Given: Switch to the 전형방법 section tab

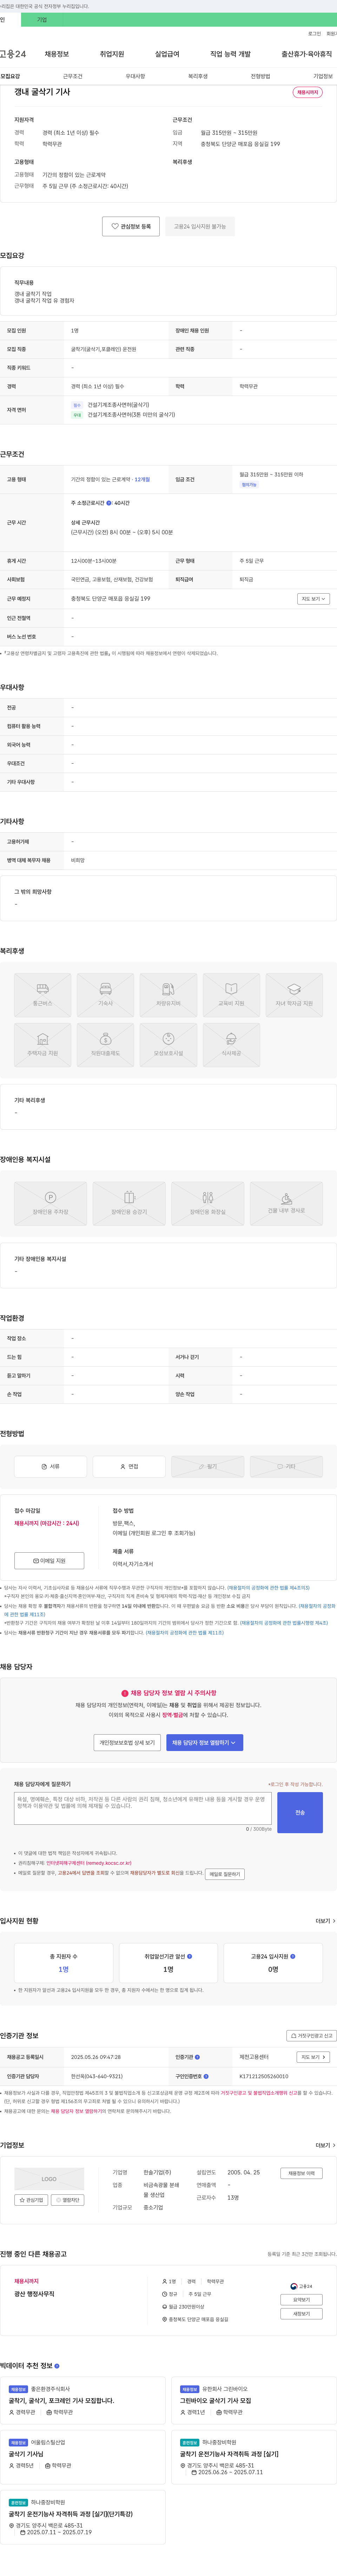Looking at the screenshot, I should tap(260, 76).
